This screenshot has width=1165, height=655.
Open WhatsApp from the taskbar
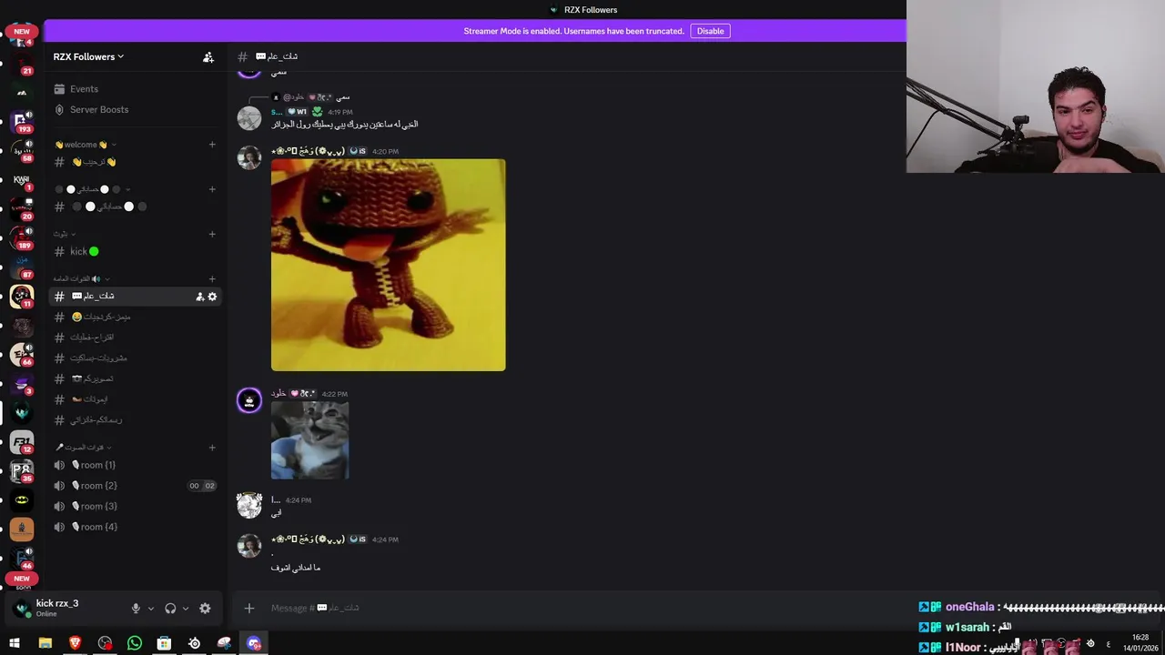(x=135, y=643)
